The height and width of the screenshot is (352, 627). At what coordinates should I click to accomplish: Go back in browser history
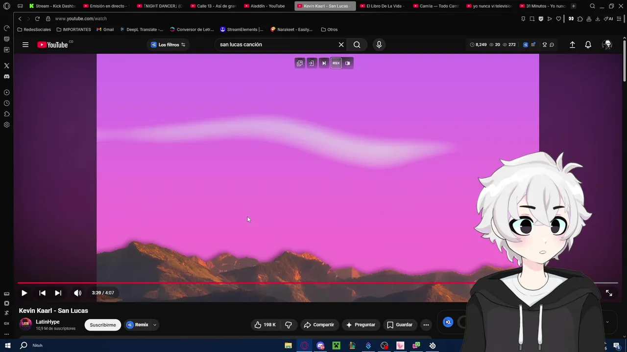point(20,19)
